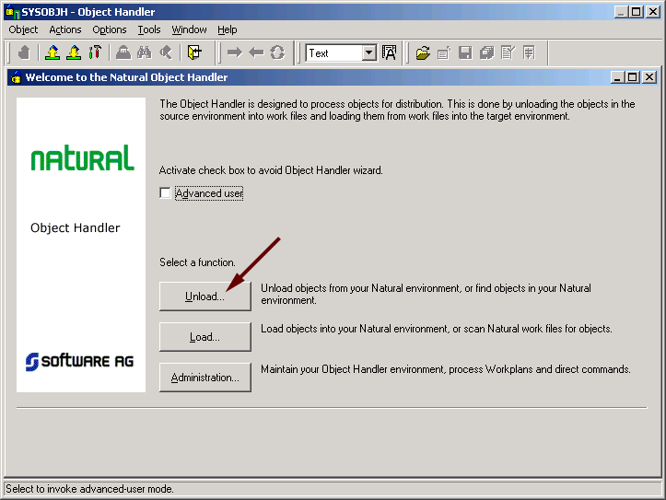This screenshot has width=666, height=500.
Task: Click the Natural logo image
Action: coord(82,157)
